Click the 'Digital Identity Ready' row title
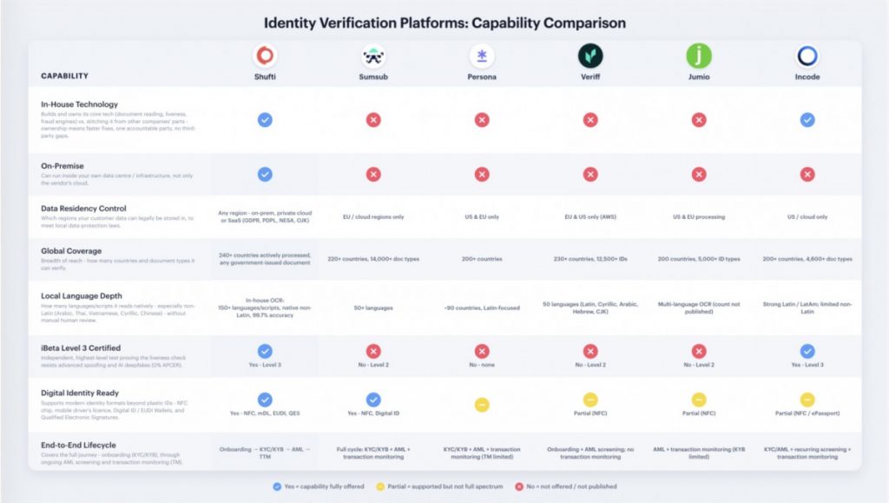 [80, 393]
